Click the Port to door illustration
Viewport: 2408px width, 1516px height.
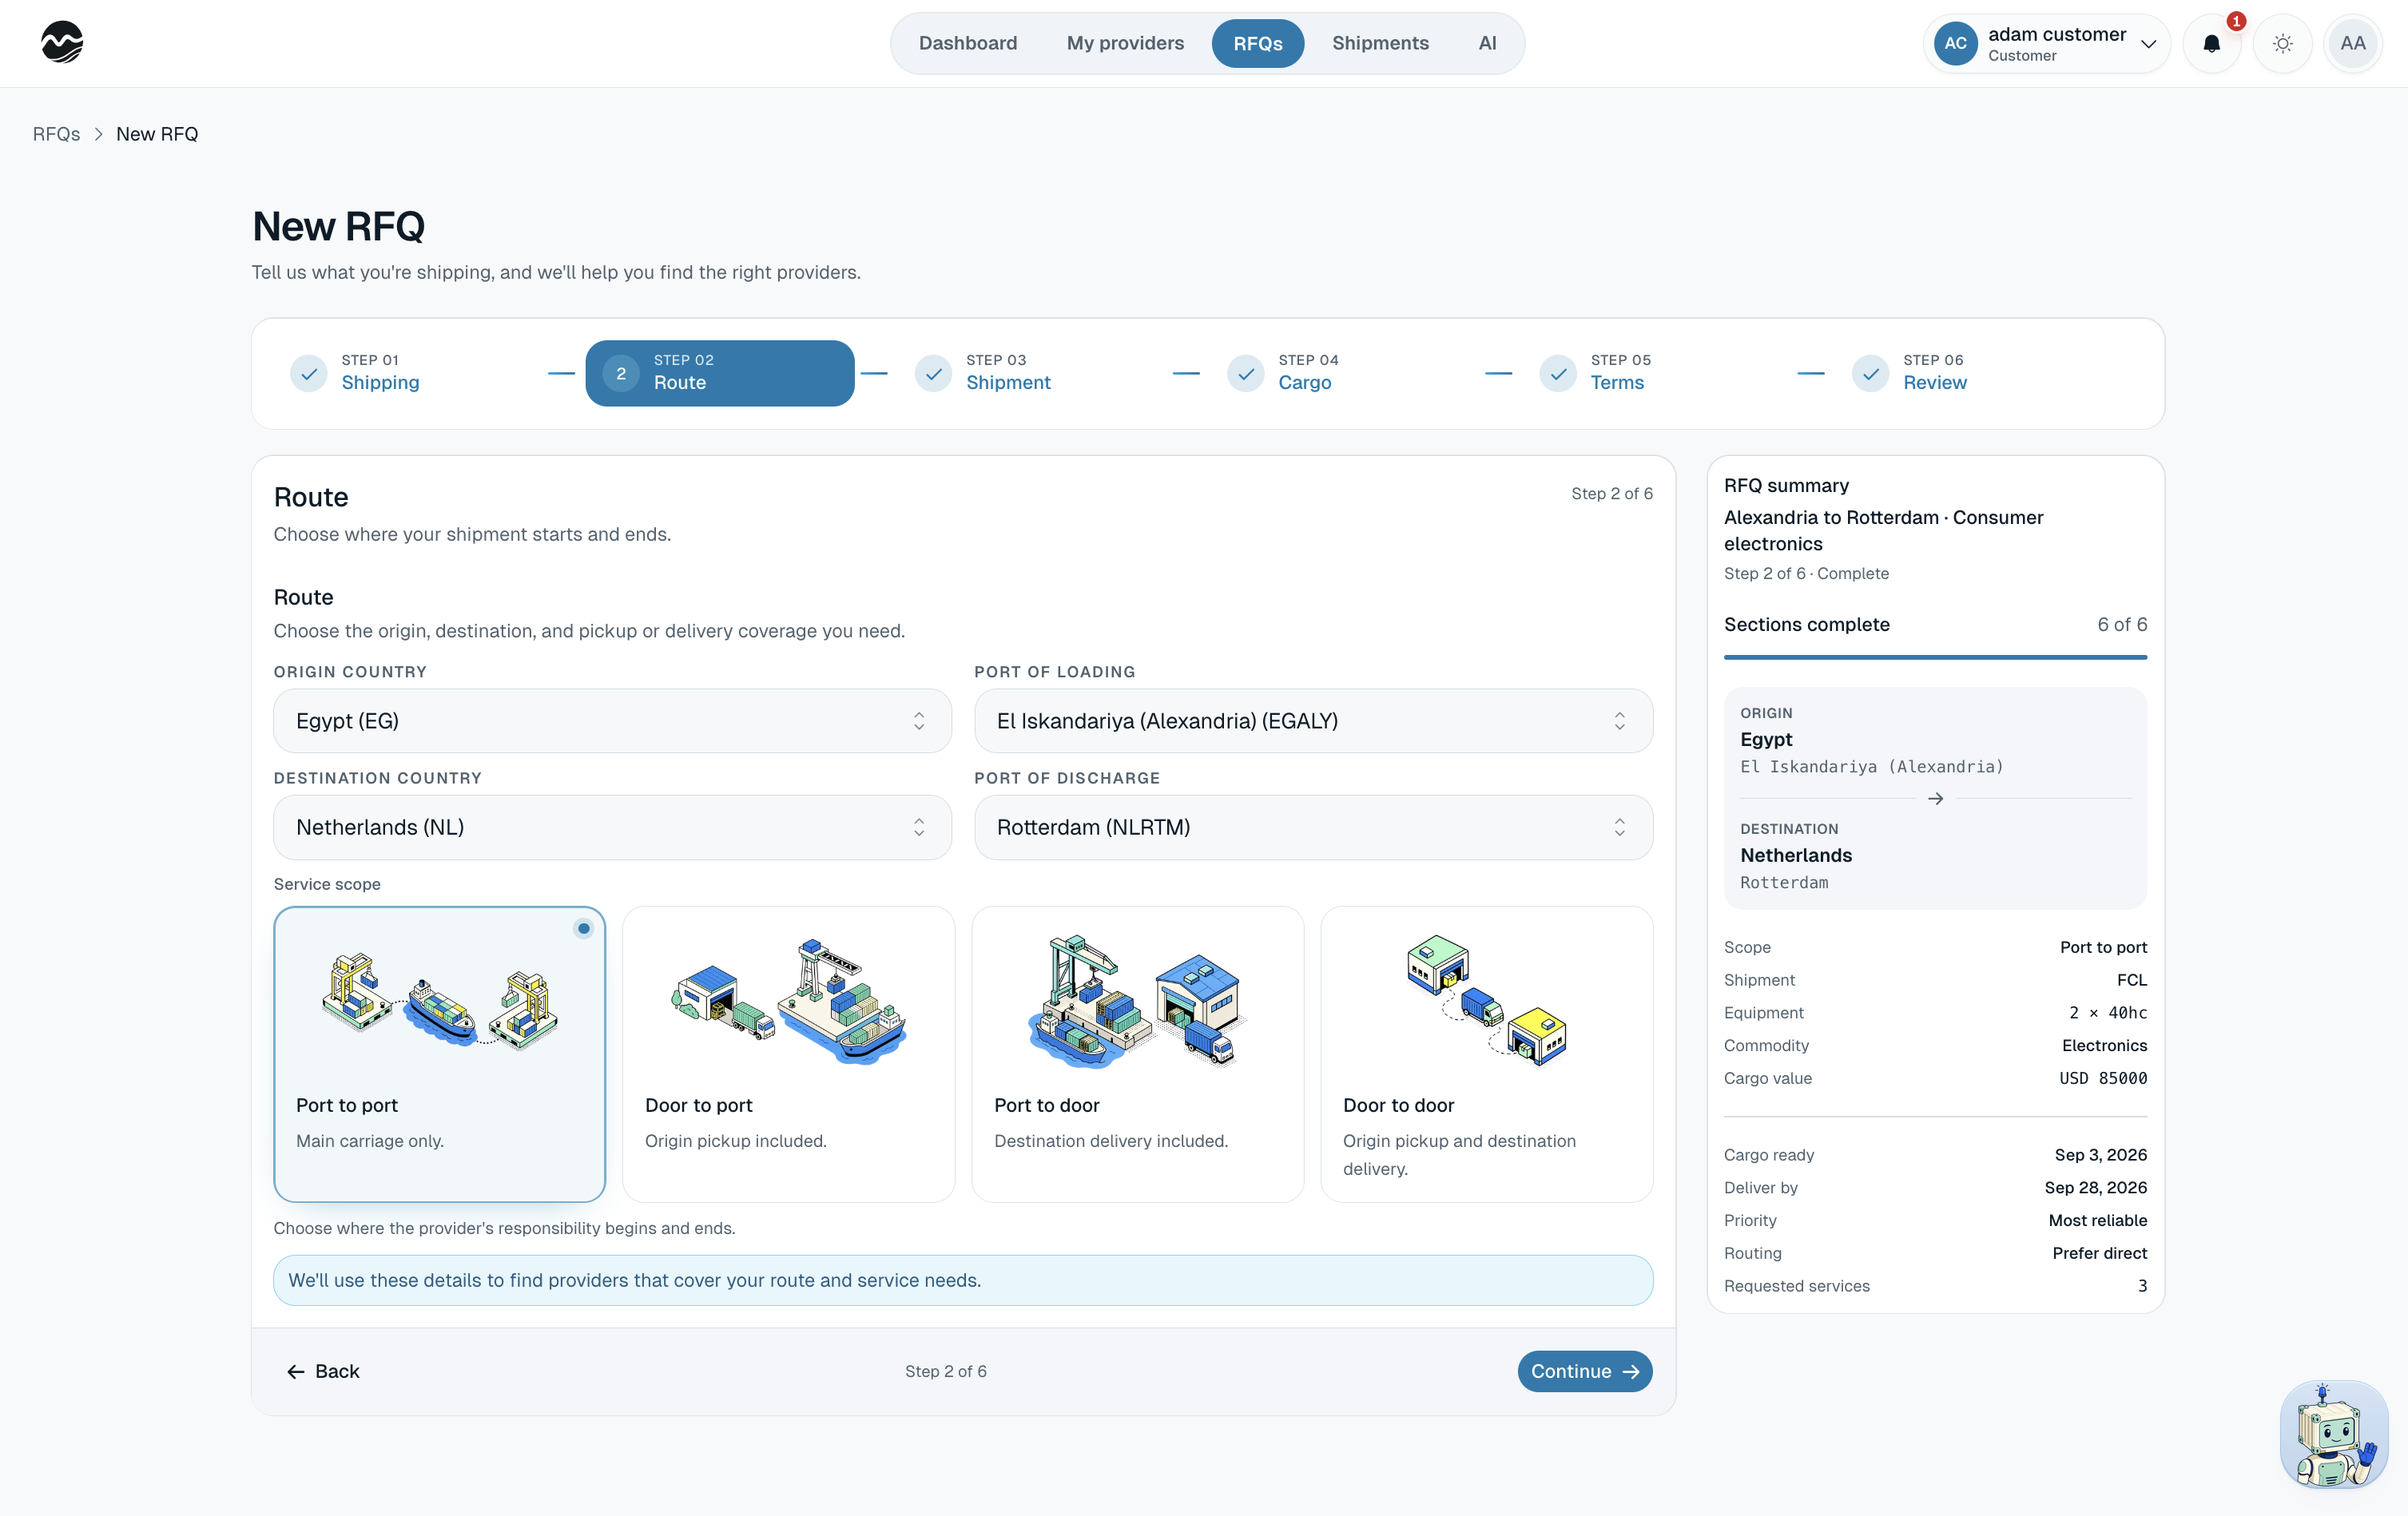(x=1137, y=1001)
